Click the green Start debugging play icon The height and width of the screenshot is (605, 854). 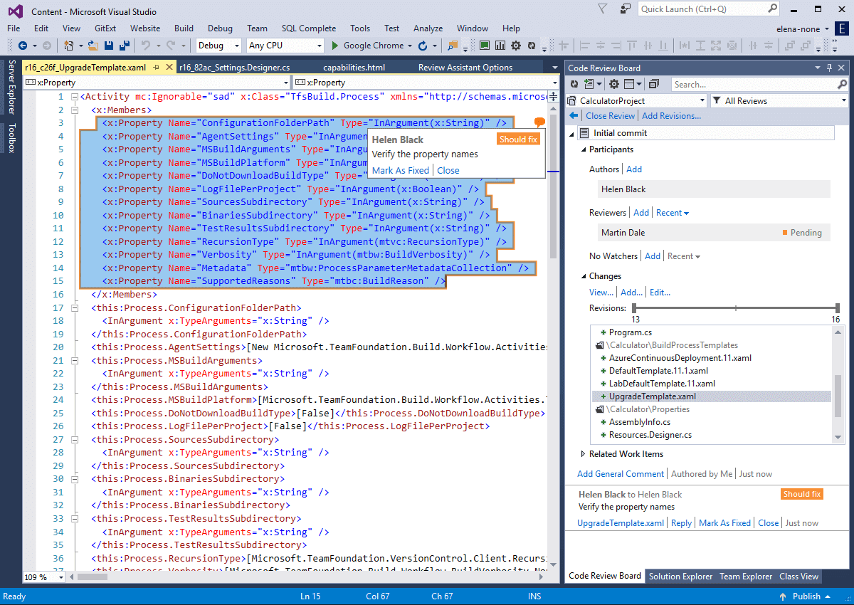coord(336,46)
